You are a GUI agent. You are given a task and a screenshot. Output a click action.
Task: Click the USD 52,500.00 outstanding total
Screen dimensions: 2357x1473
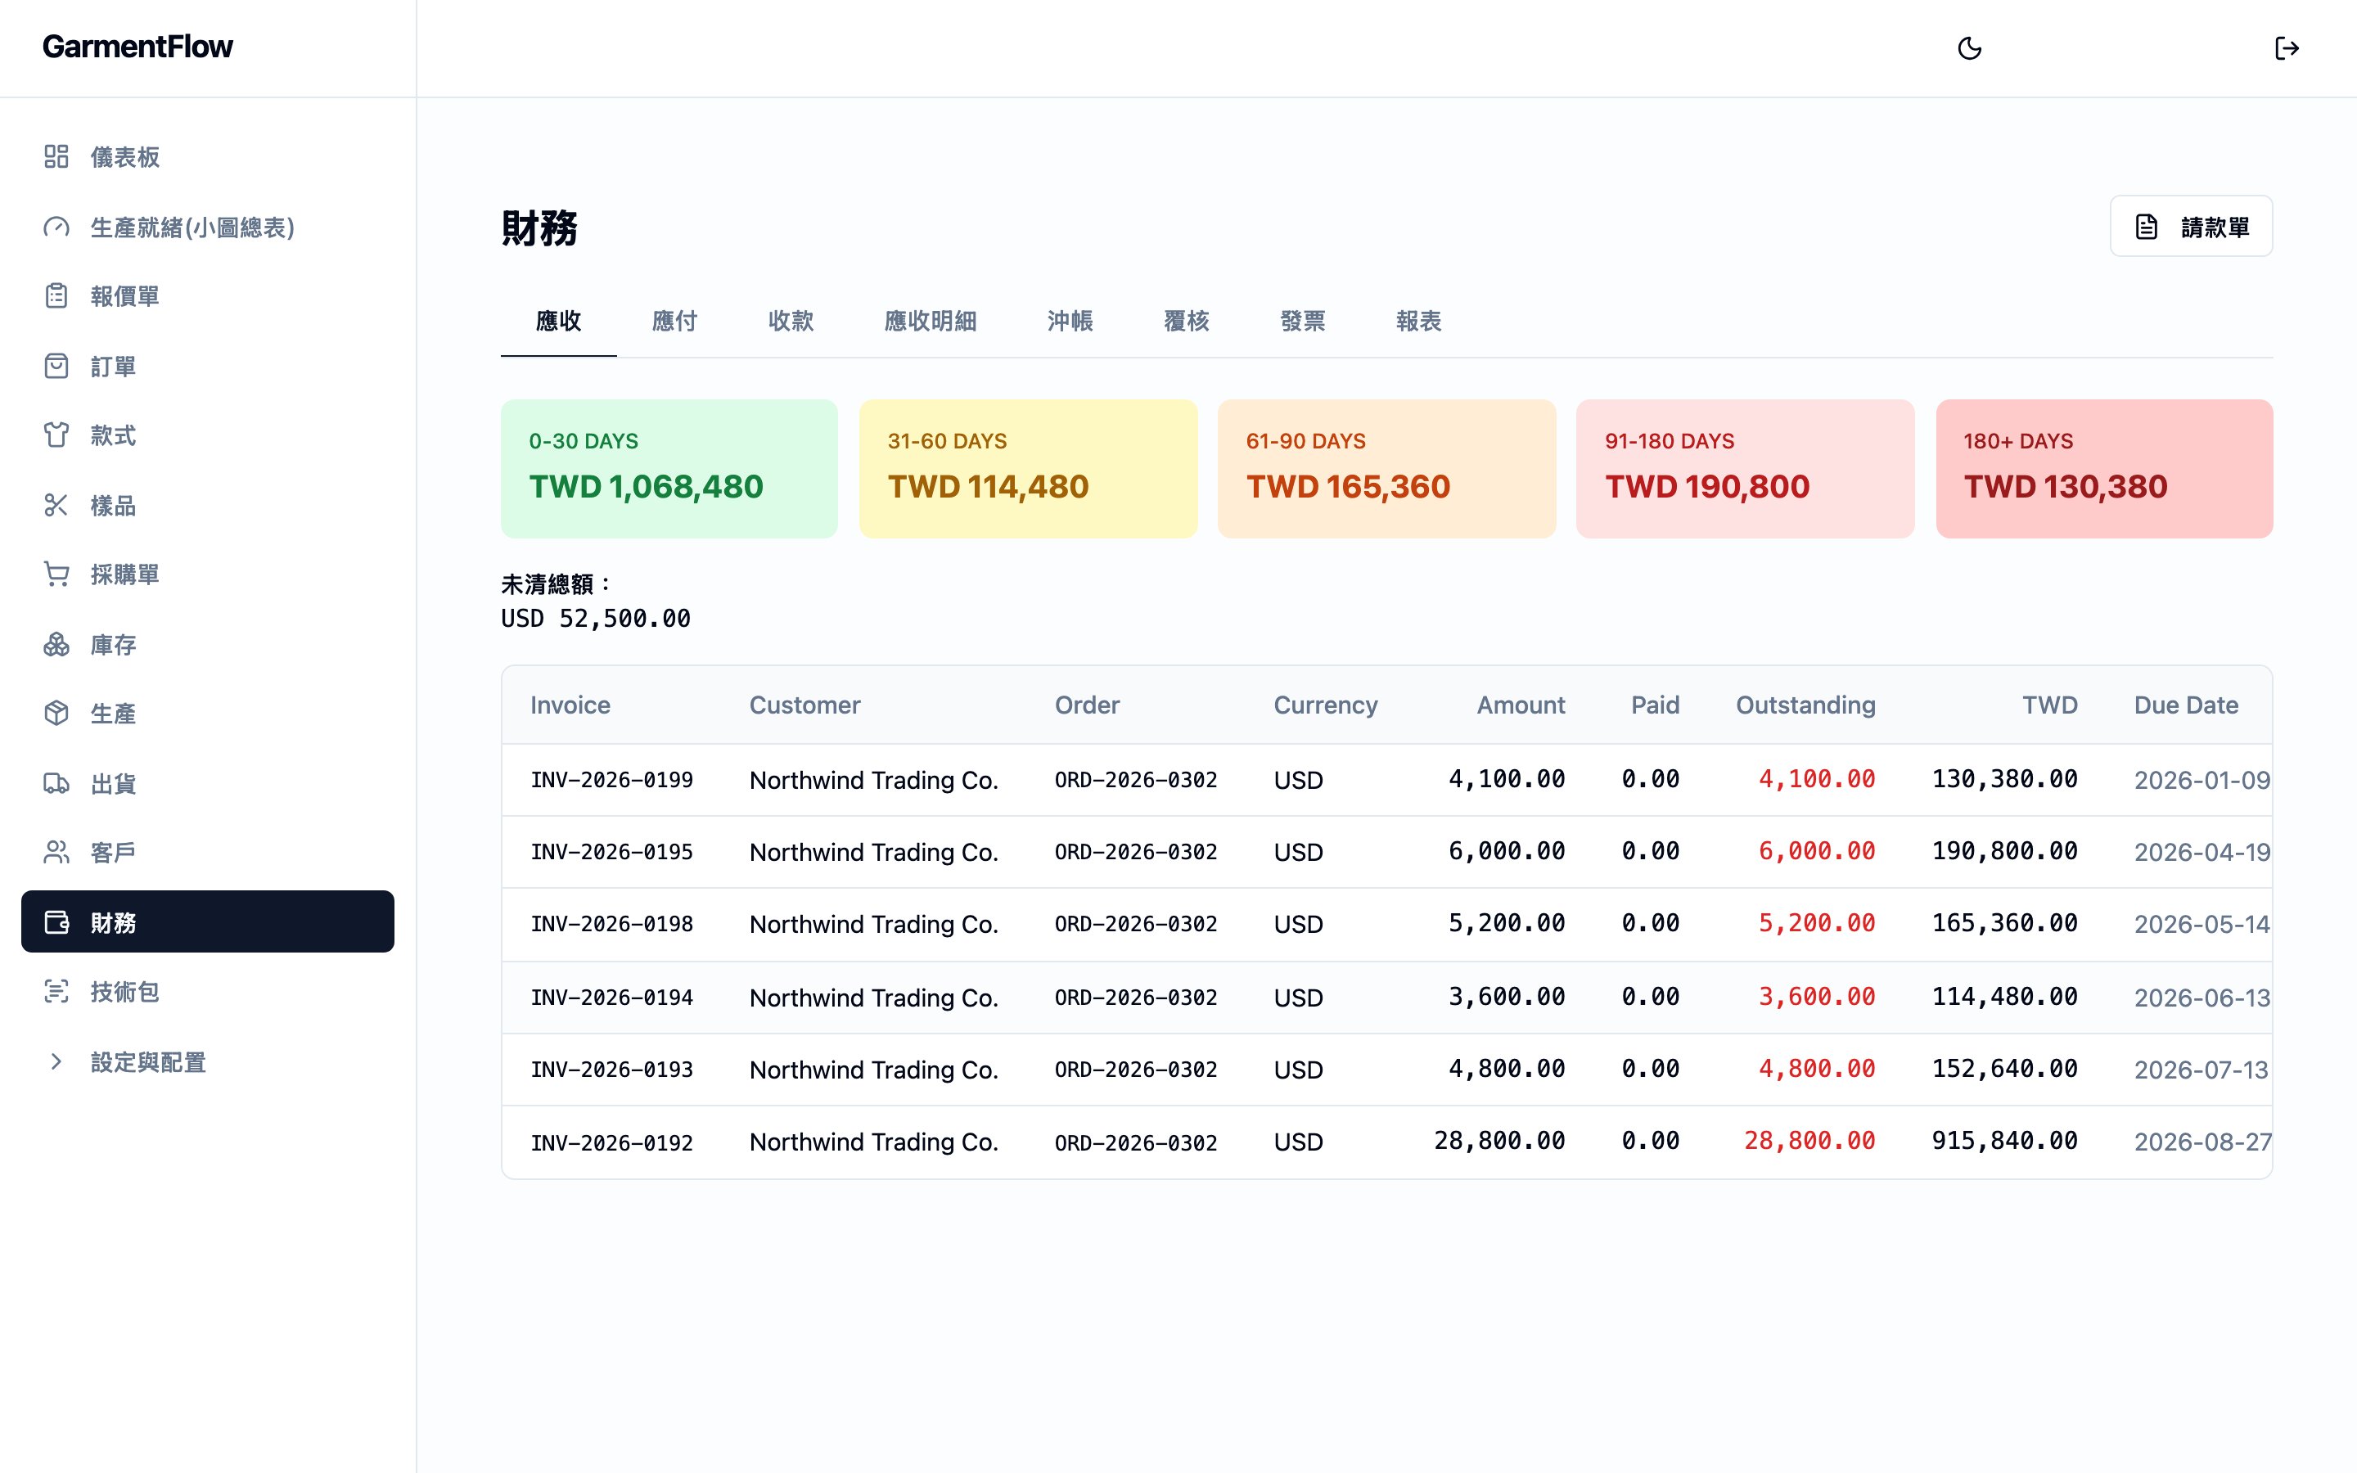pyautogui.click(x=595, y=619)
